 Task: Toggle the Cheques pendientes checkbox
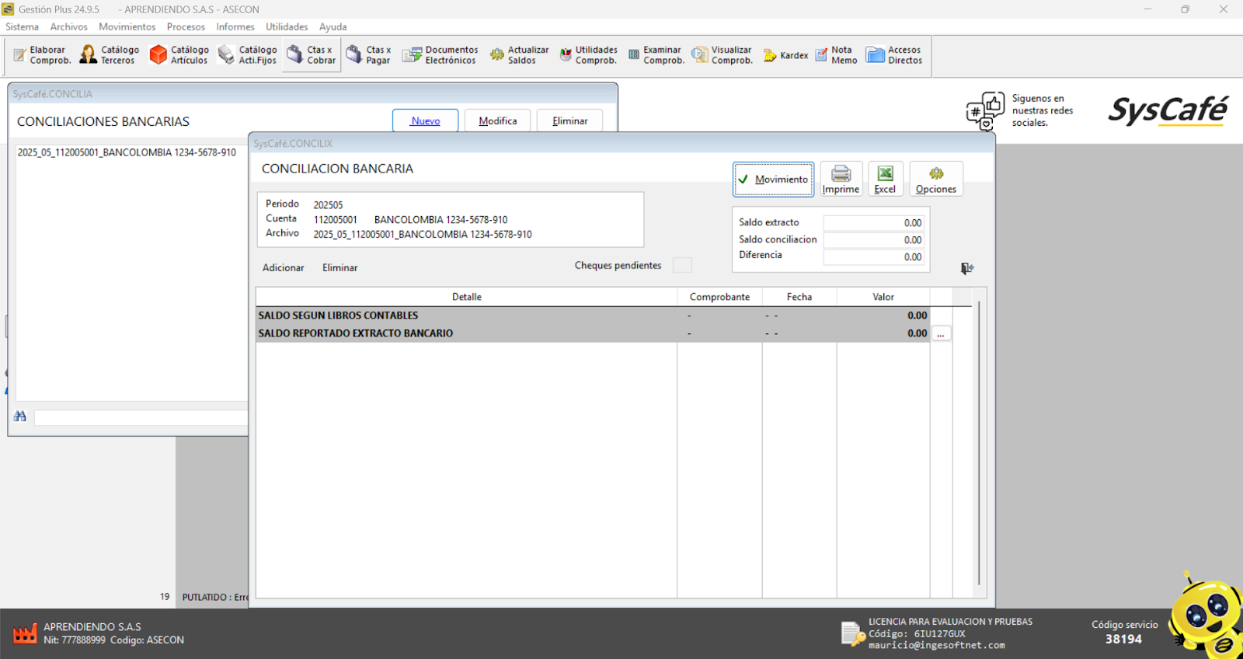(681, 266)
